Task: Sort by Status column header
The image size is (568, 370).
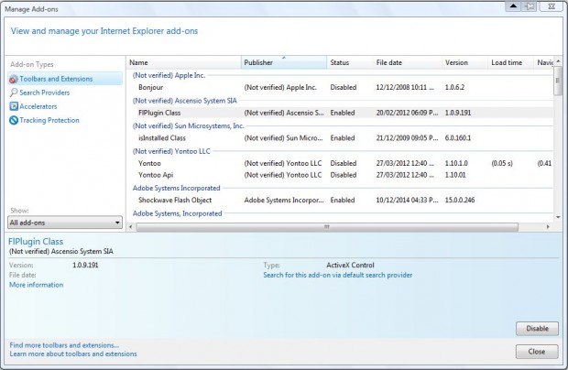Action: pos(350,62)
